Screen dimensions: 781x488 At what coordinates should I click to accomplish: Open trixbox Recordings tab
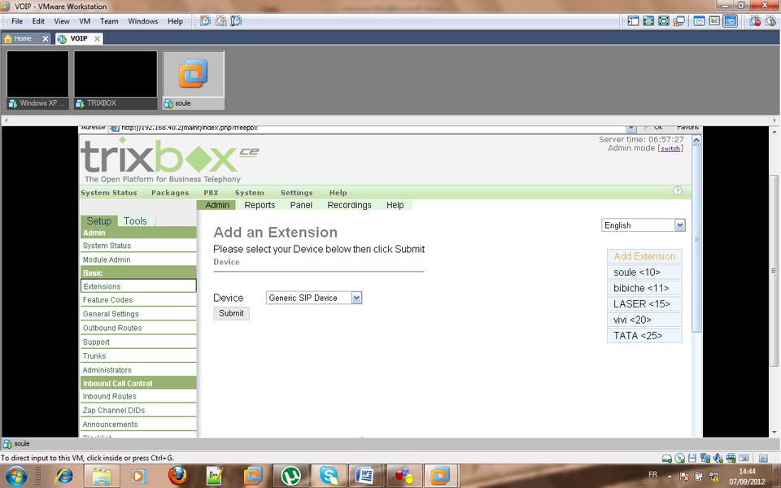coord(349,205)
